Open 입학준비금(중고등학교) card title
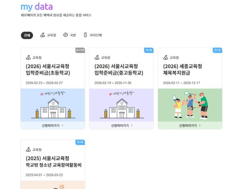Viewport: 248px width, 189px height. (x=119, y=70)
